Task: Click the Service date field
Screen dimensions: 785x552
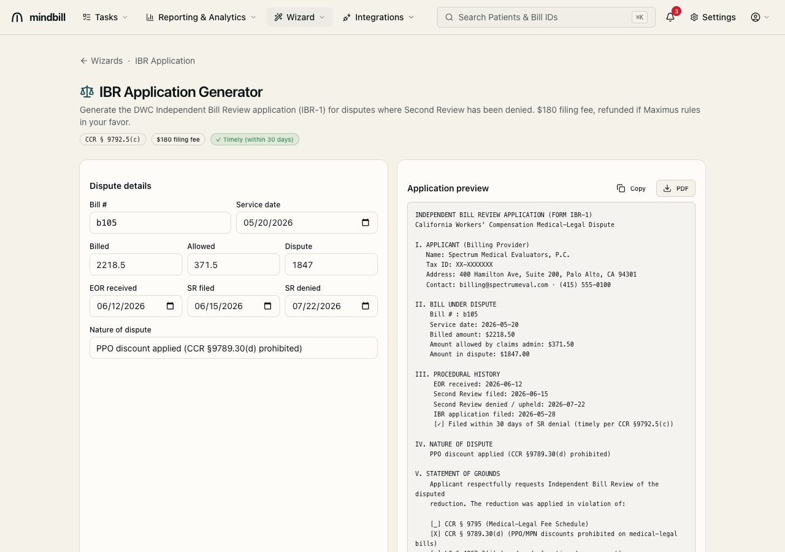Action: [307, 223]
